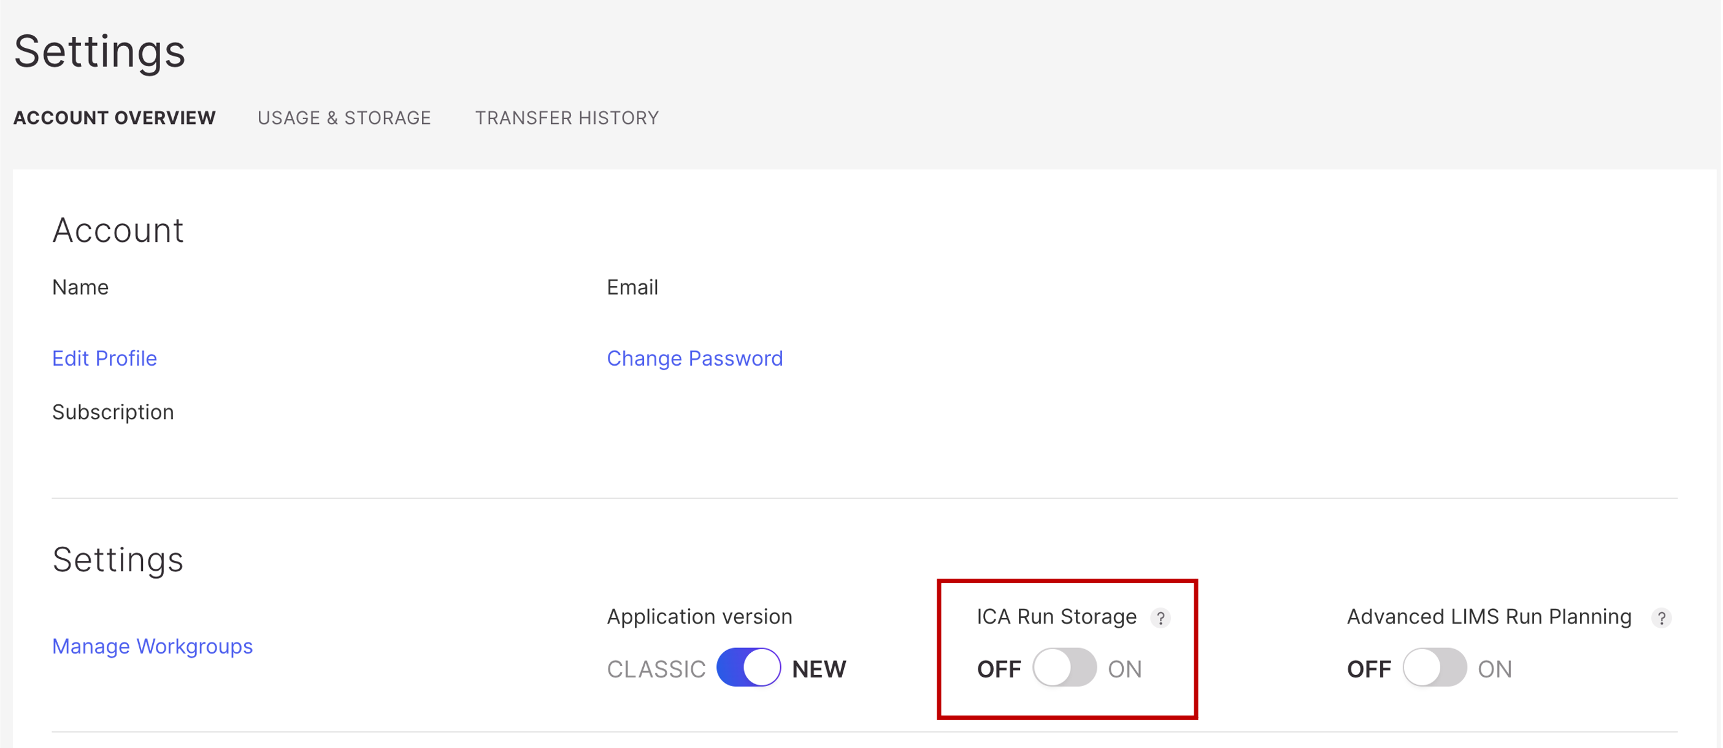1723x748 pixels.
Task: Turn on Advanced LIMS Run Planning switch
Action: [x=1435, y=667]
